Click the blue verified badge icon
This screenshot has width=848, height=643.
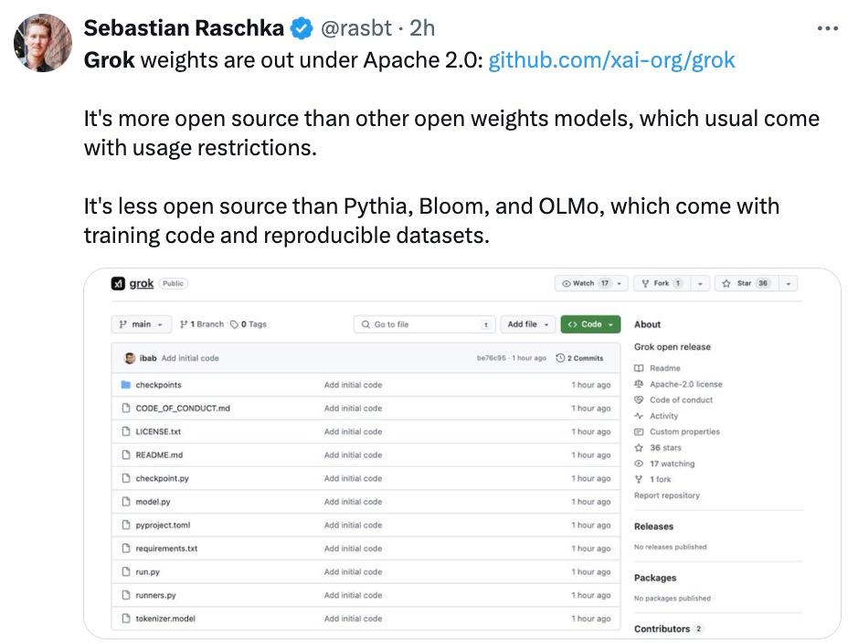click(302, 29)
